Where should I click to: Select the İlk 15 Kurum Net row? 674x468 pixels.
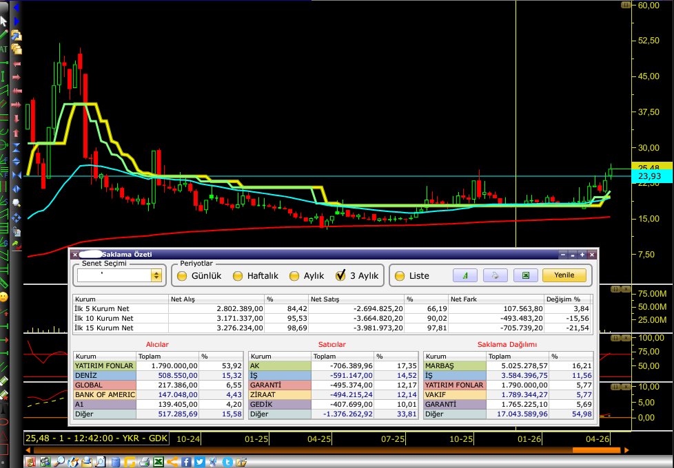[x=333, y=328]
